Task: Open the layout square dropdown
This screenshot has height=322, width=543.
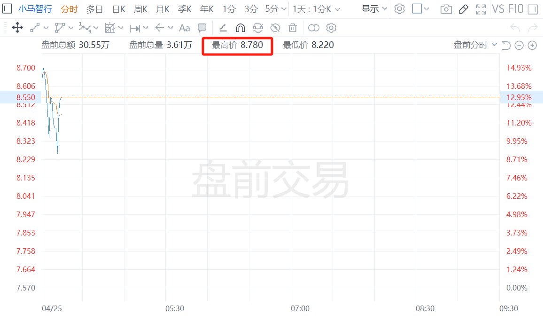Action: click(420, 8)
